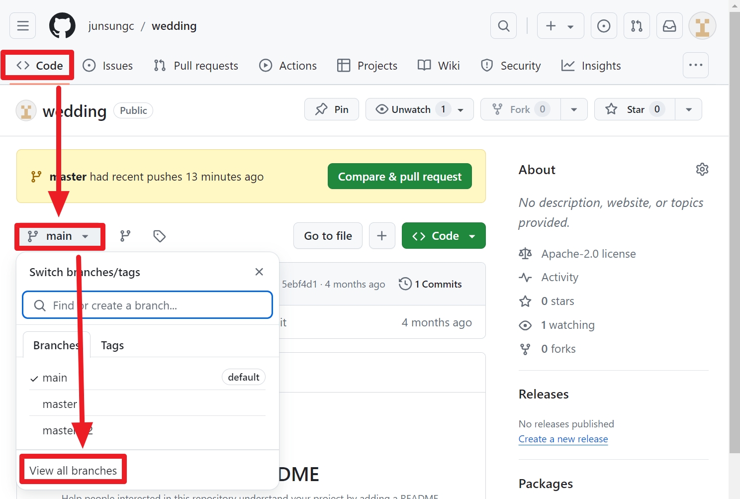Viewport: 740px width, 499px height.
Task: Click Compare & pull request
Action: click(x=400, y=177)
